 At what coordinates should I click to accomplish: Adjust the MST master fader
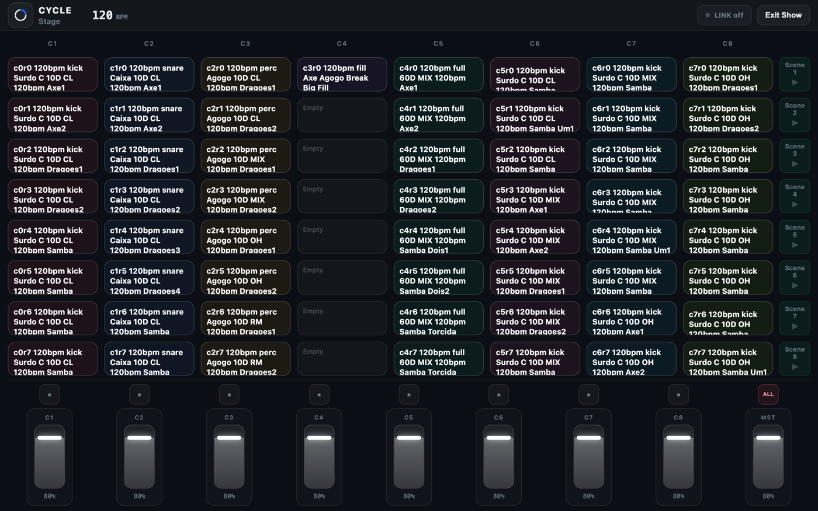[x=768, y=457]
